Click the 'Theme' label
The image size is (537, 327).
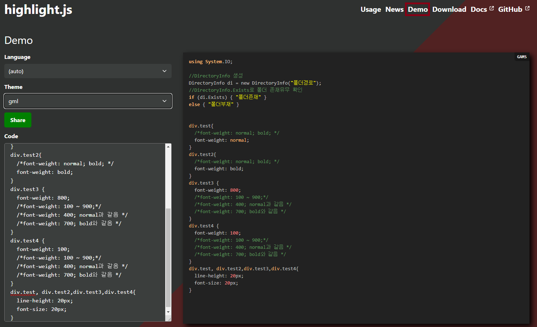click(x=13, y=87)
